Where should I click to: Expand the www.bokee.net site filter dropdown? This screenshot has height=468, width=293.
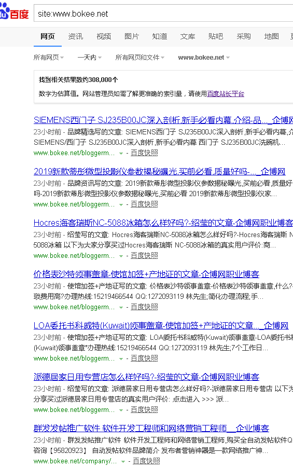[204, 57]
